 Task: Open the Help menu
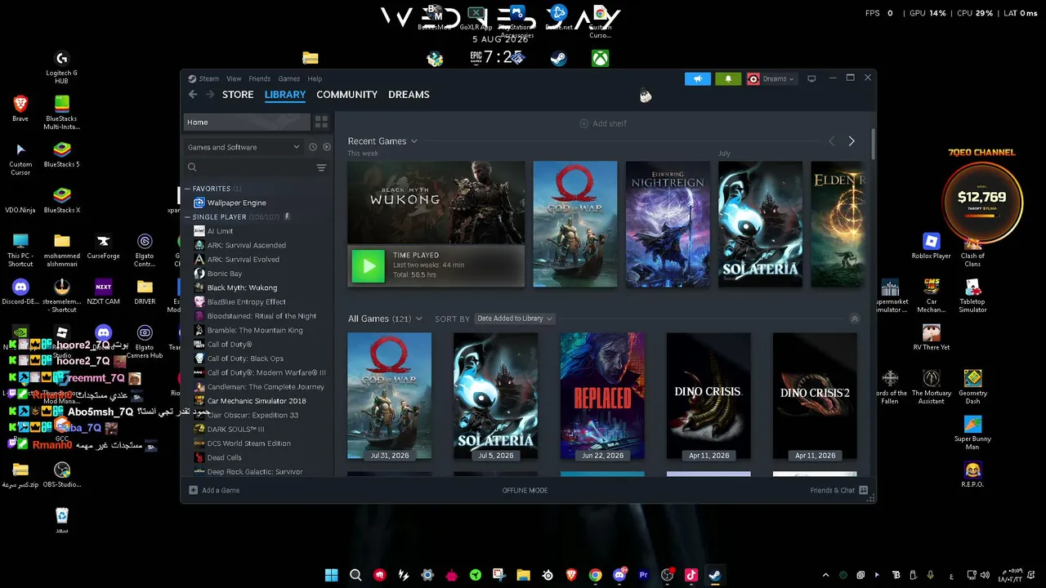point(315,78)
